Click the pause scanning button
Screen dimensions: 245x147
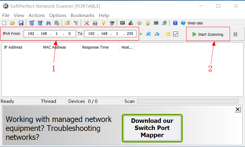[236, 34]
